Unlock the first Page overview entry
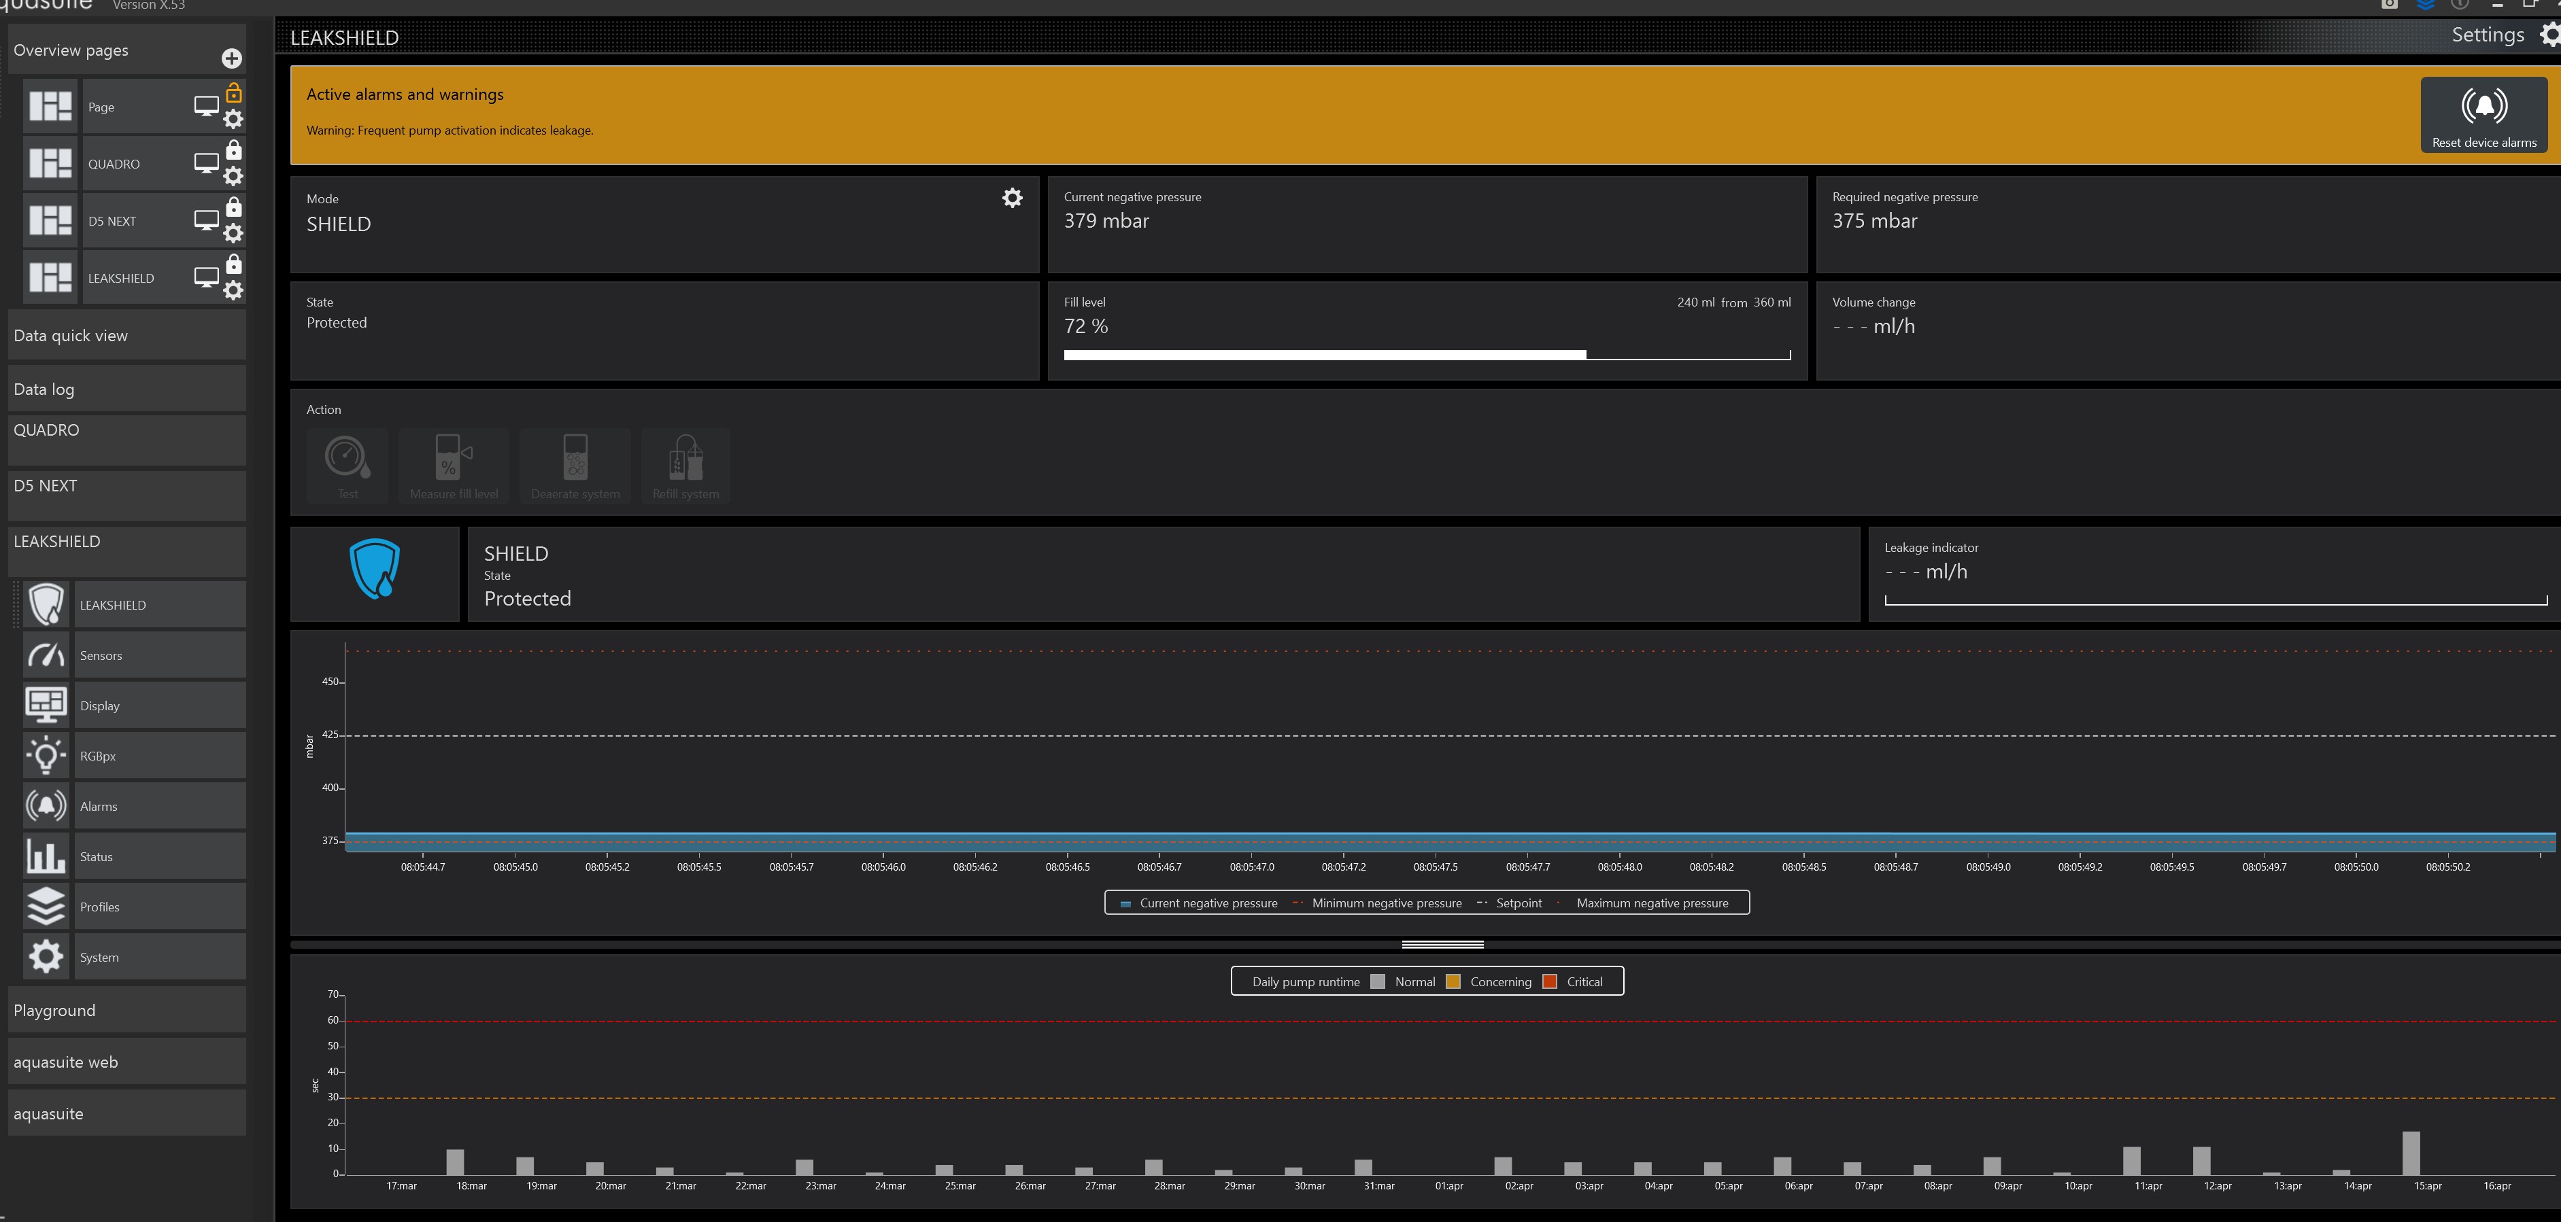Image resolution: width=2561 pixels, height=1222 pixels. coord(234,93)
